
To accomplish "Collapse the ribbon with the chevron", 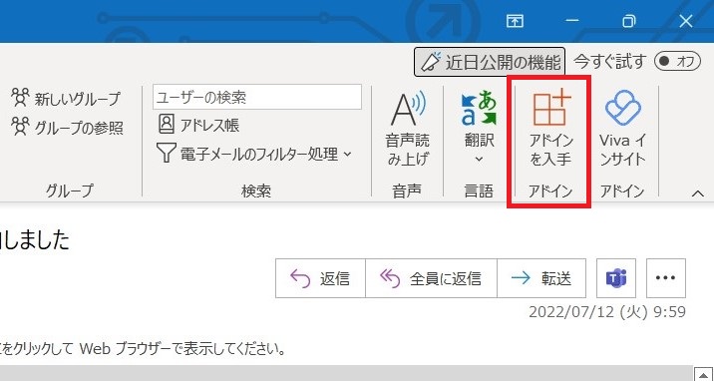I will (x=698, y=193).
